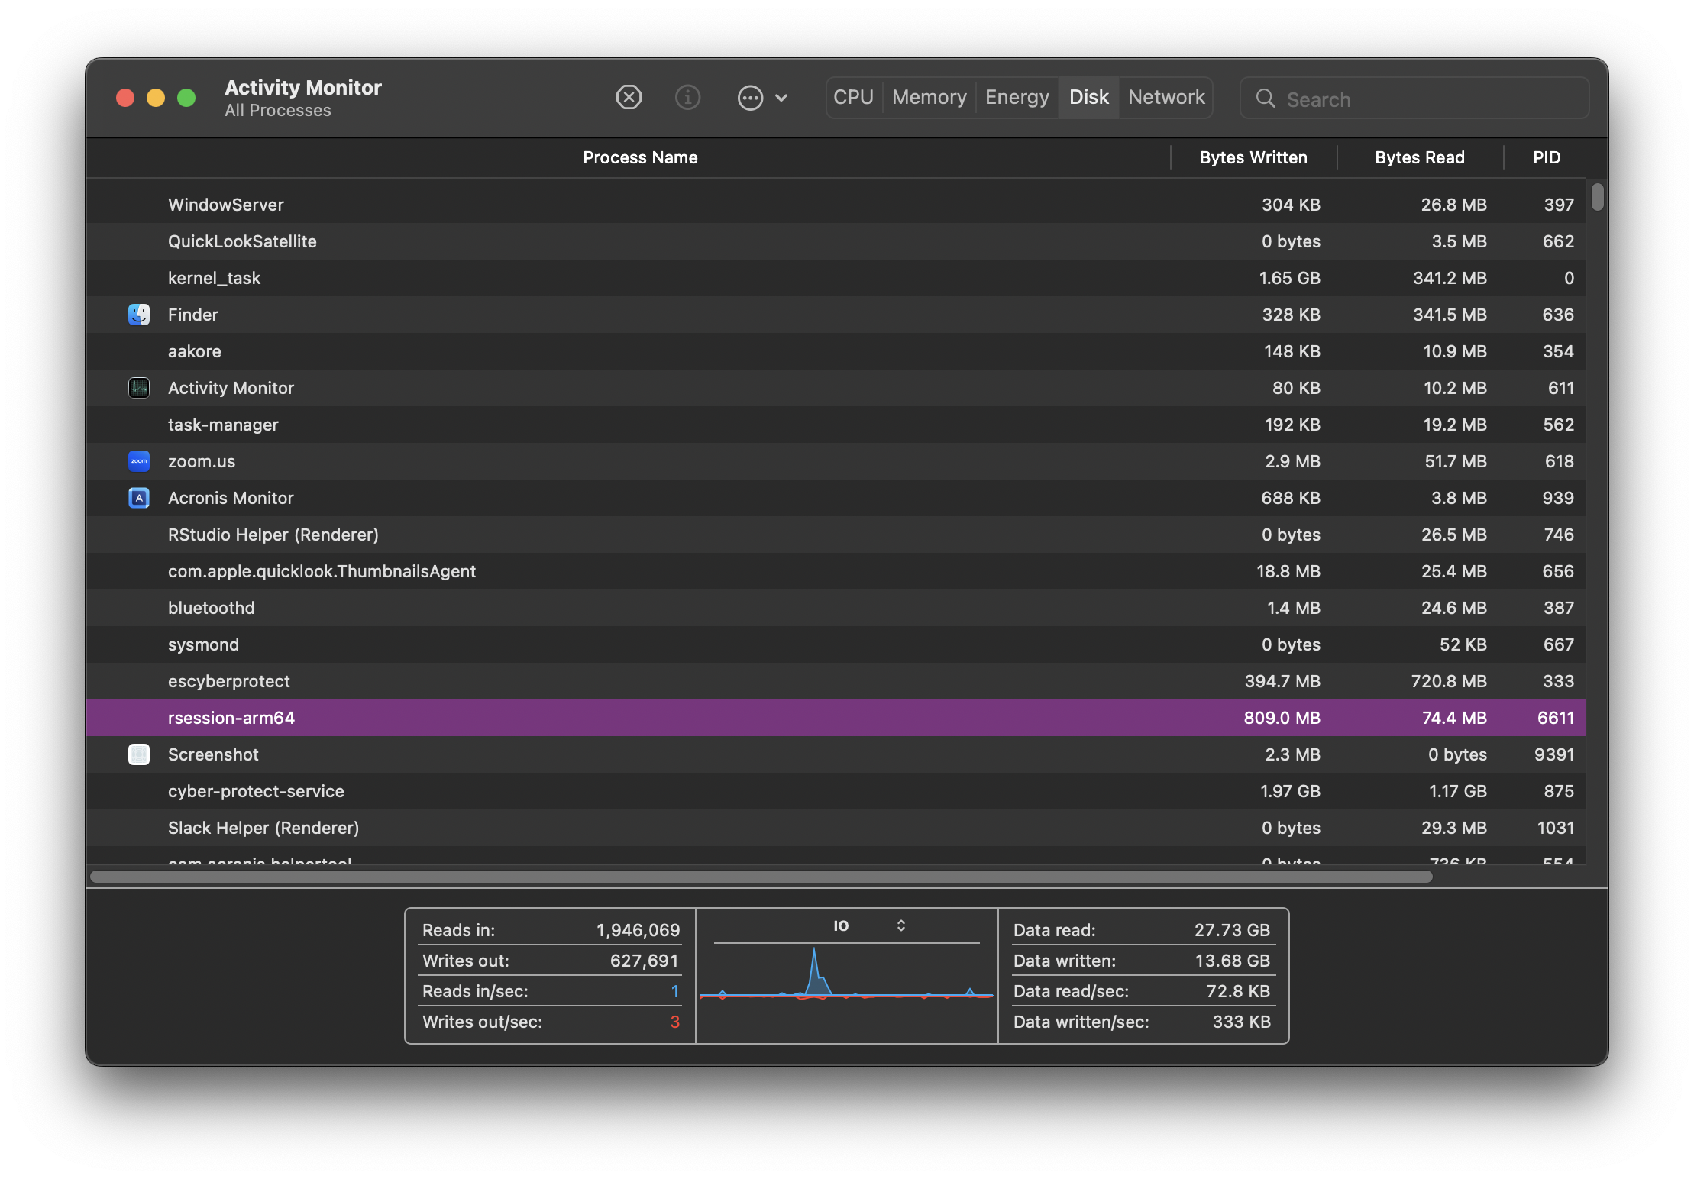Screen dimensions: 1694x1179
Task: Click the zoom.us app icon
Action: pos(139,461)
